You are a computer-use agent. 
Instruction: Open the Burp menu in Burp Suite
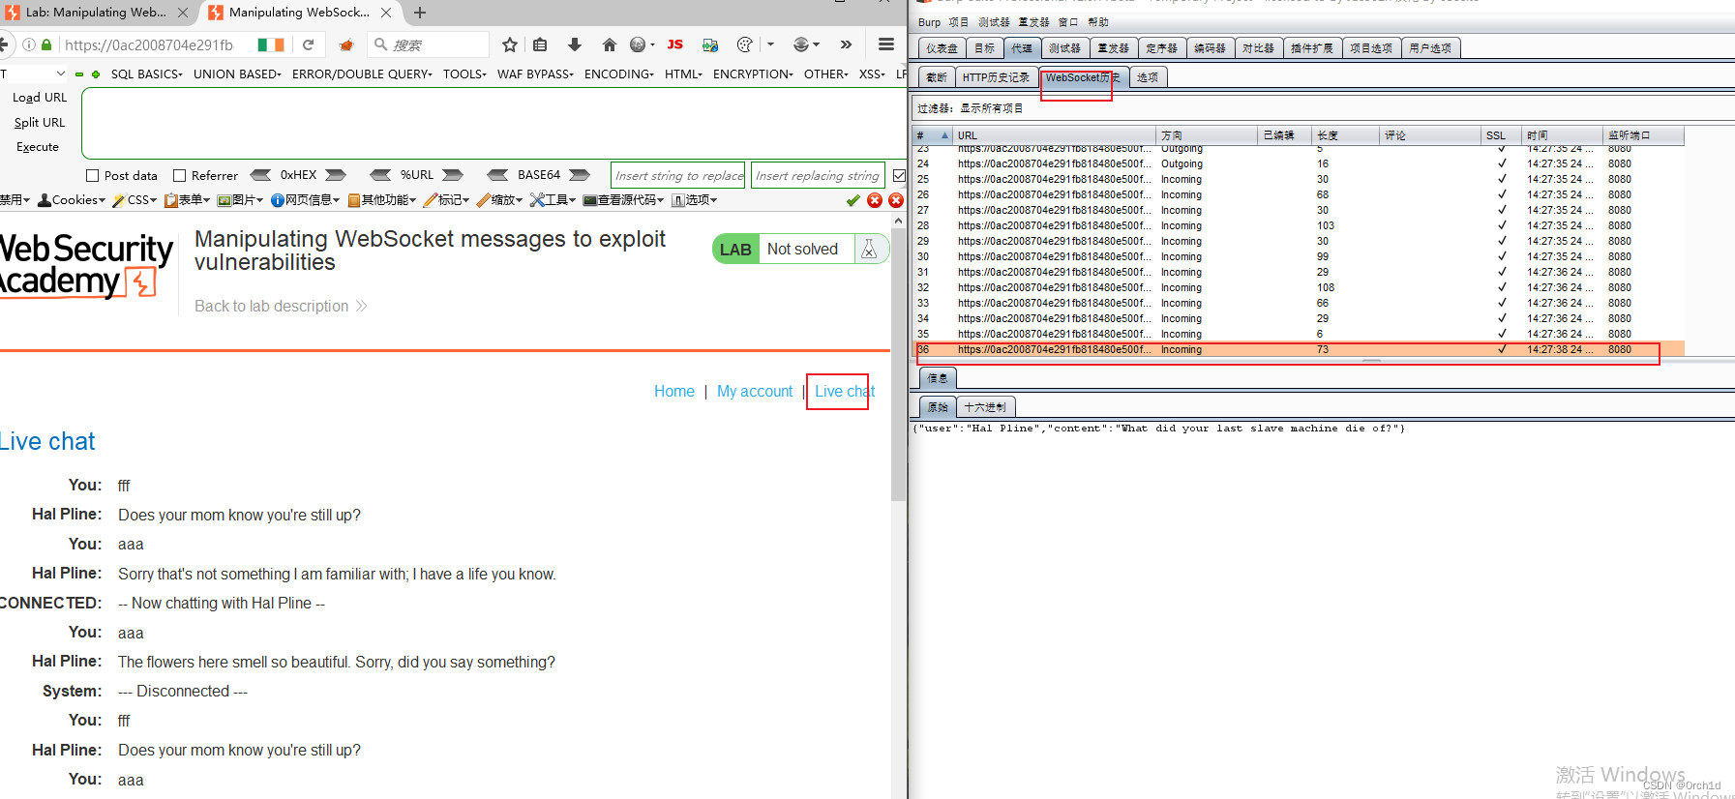929,22
